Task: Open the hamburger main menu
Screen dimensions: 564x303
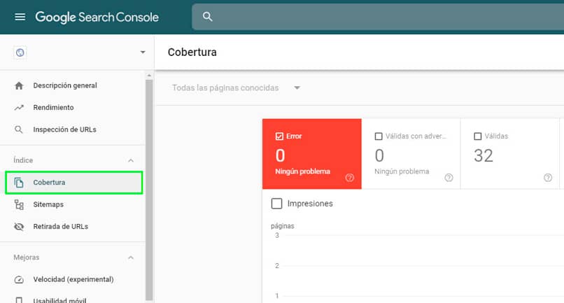Action: pyautogui.click(x=20, y=17)
